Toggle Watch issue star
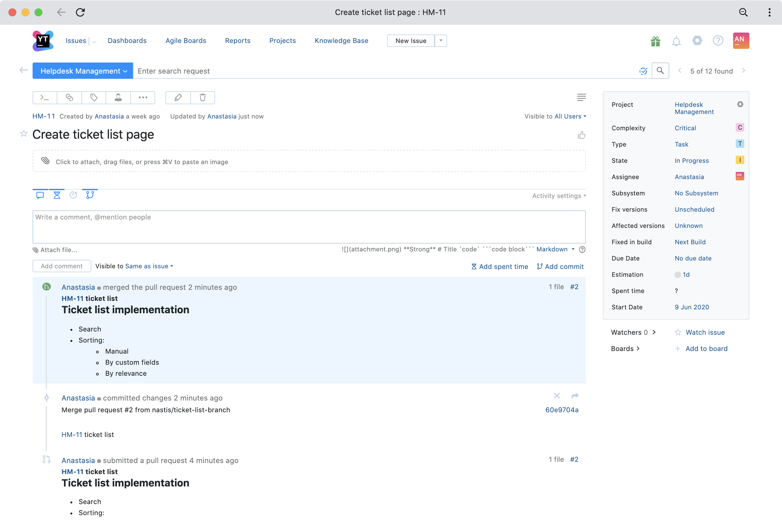 point(678,332)
